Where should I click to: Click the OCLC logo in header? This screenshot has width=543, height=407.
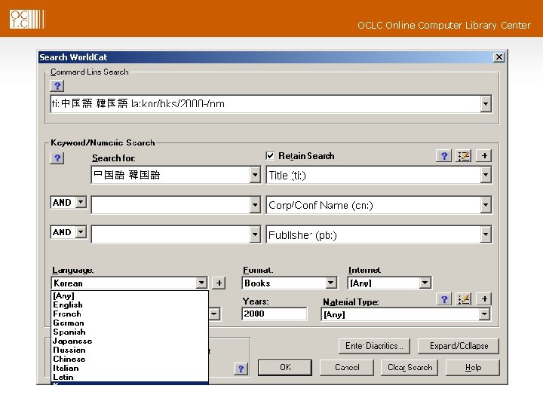click(x=27, y=19)
